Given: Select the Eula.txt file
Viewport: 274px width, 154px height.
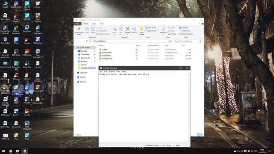Looking at the screenshot, I should coord(104,50).
